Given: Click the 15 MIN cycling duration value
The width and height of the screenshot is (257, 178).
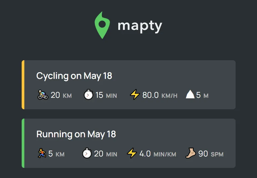Looking at the screenshot, I should coord(106,95).
